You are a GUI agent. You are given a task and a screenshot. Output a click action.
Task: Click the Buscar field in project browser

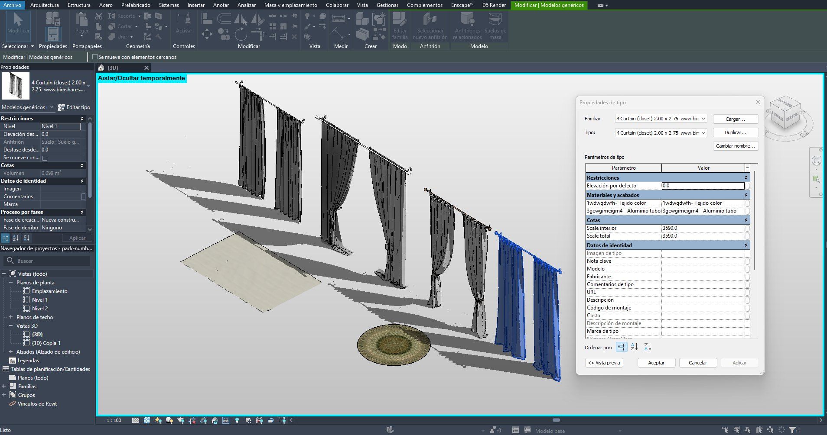pyautogui.click(x=47, y=261)
